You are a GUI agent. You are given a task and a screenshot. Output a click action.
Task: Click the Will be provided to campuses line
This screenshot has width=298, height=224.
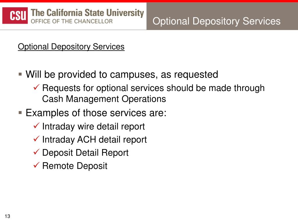[x=122, y=74]
